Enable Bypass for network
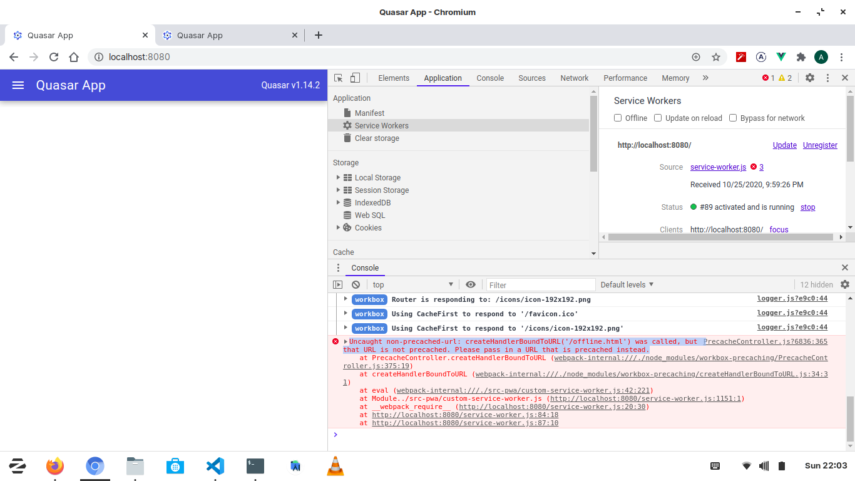The image size is (855, 481). (733, 118)
